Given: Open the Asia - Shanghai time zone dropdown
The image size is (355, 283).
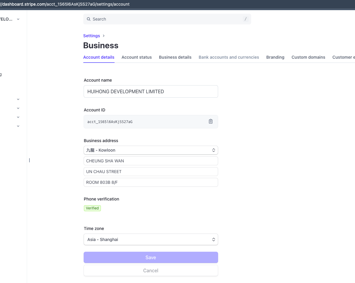Looking at the screenshot, I should (151, 240).
